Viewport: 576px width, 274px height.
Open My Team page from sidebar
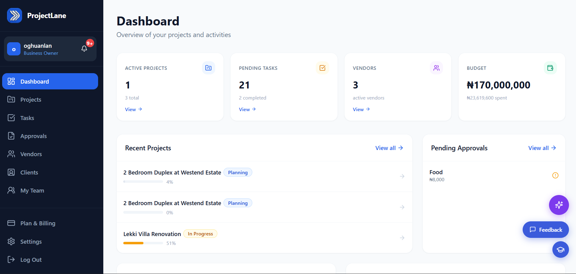pyautogui.click(x=50, y=191)
